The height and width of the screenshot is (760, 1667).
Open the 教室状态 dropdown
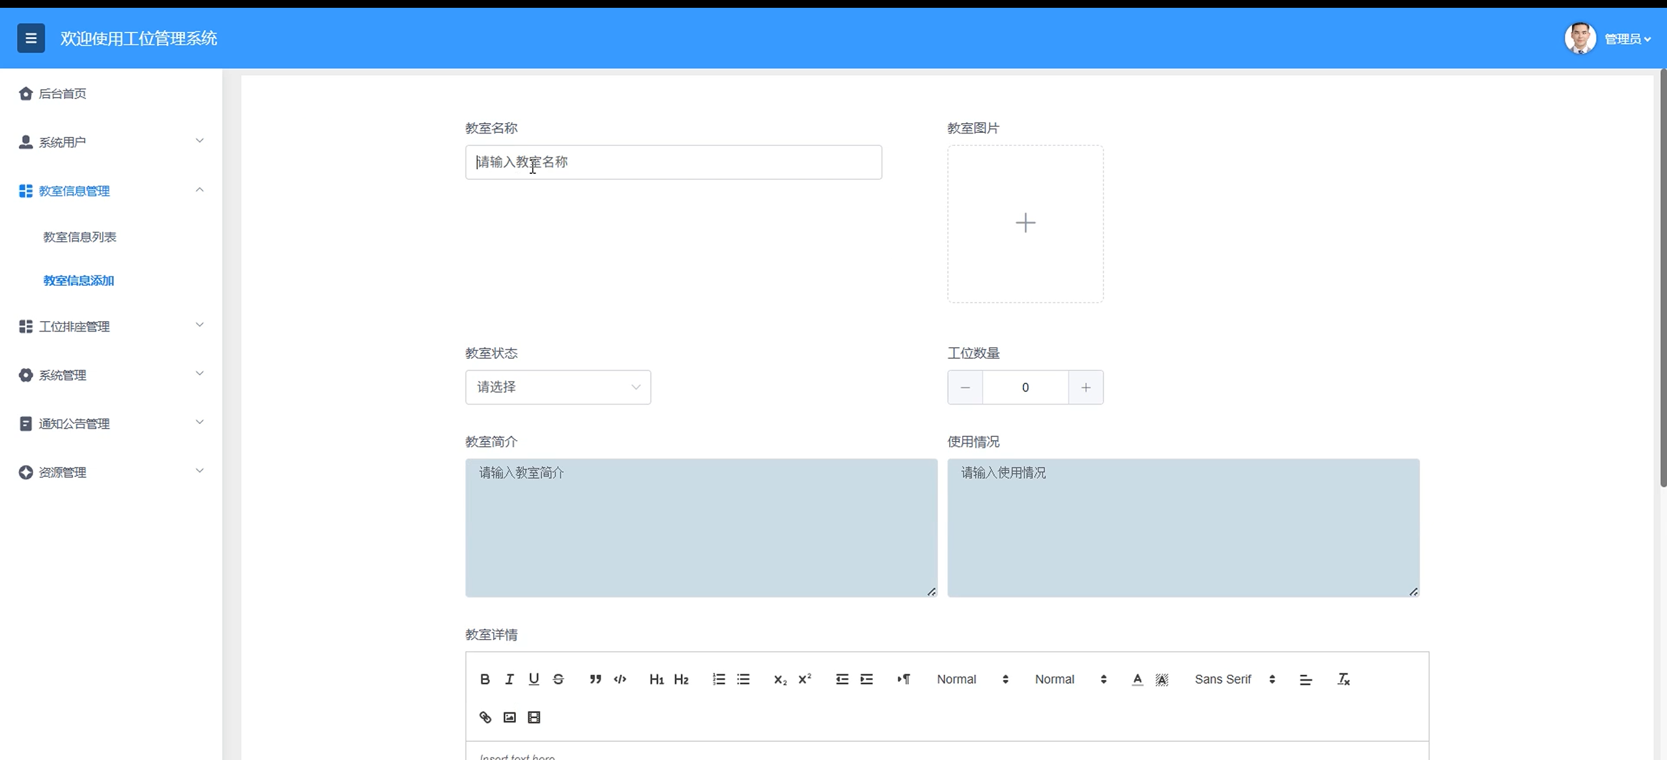[x=558, y=387]
